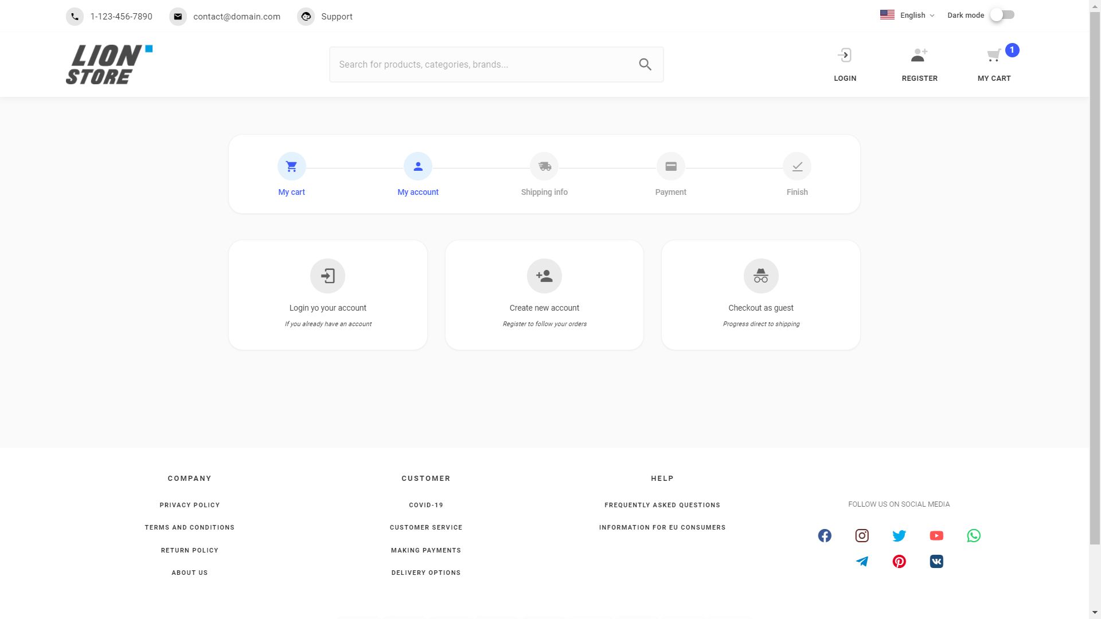The image size is (1101, 619).
Task: Open the Privacy Policy footer link
Action: coord(190,505)
